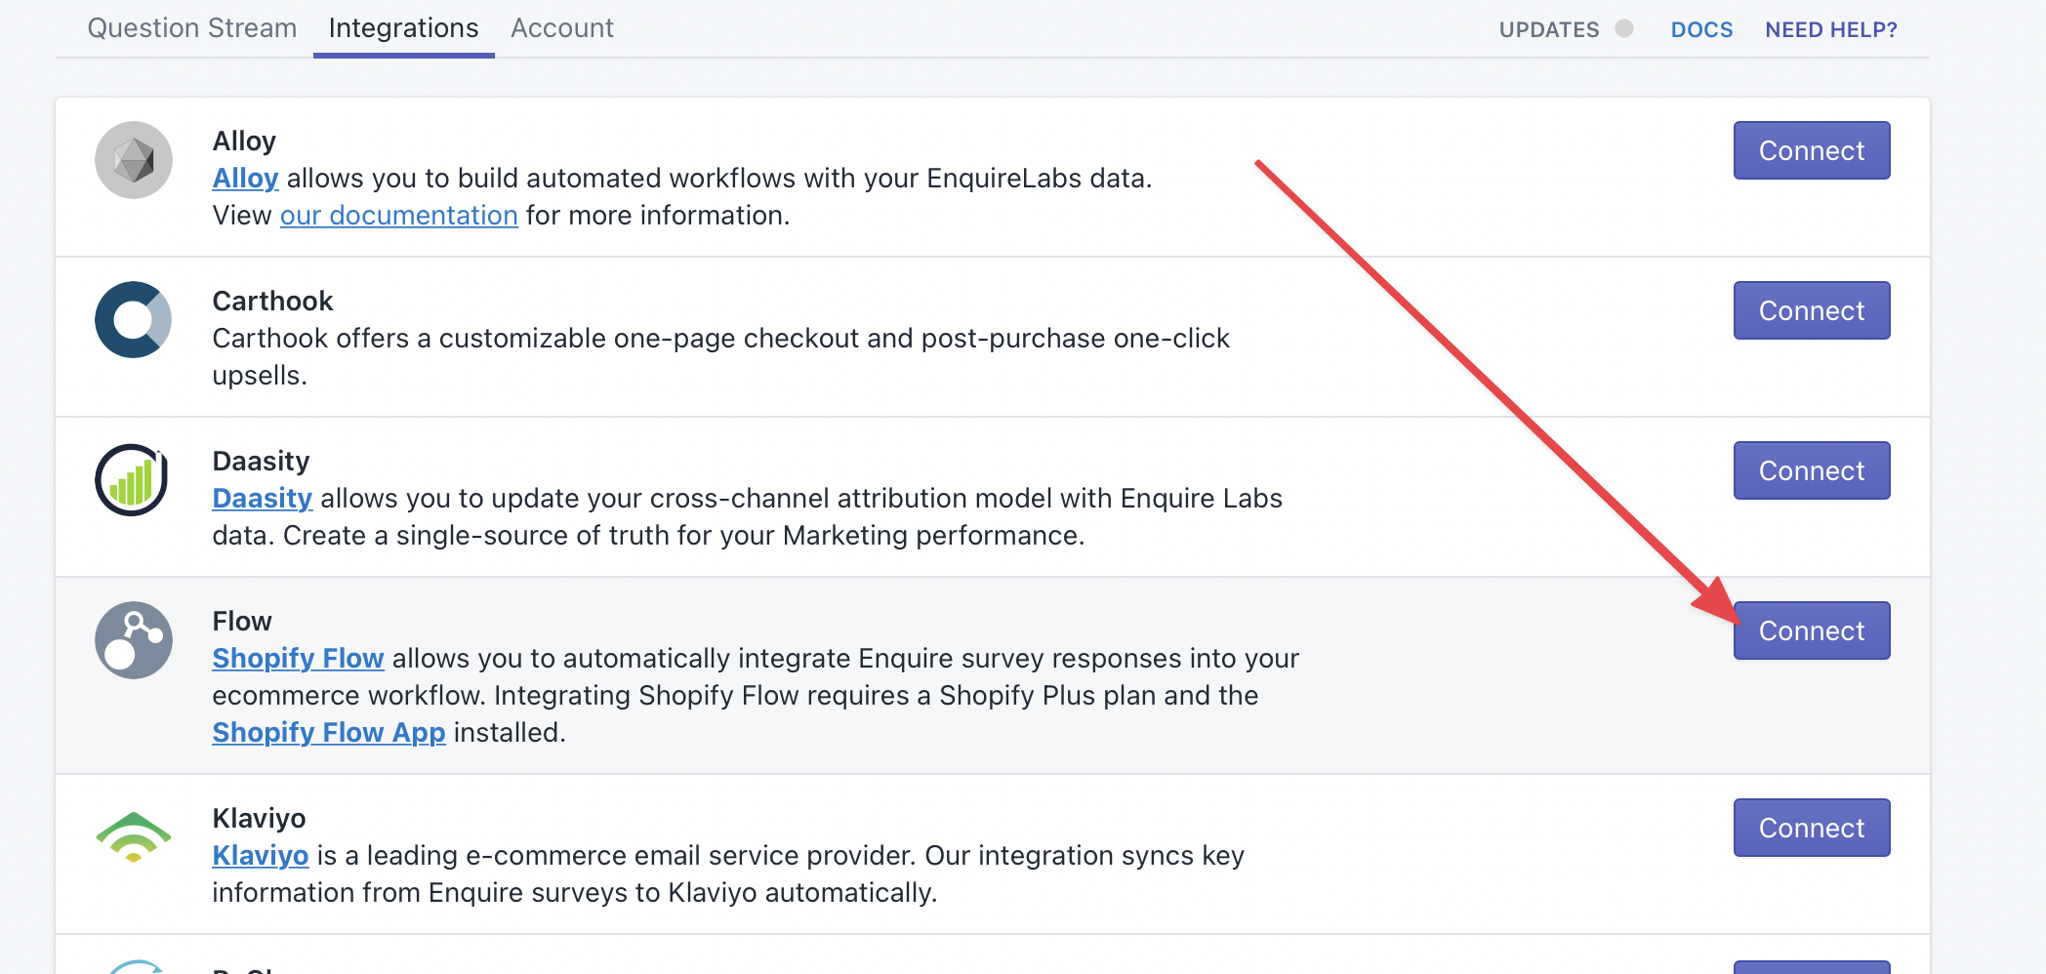Click the Alloy integration logo icon
2046x974 pixels.
[134, 160]
